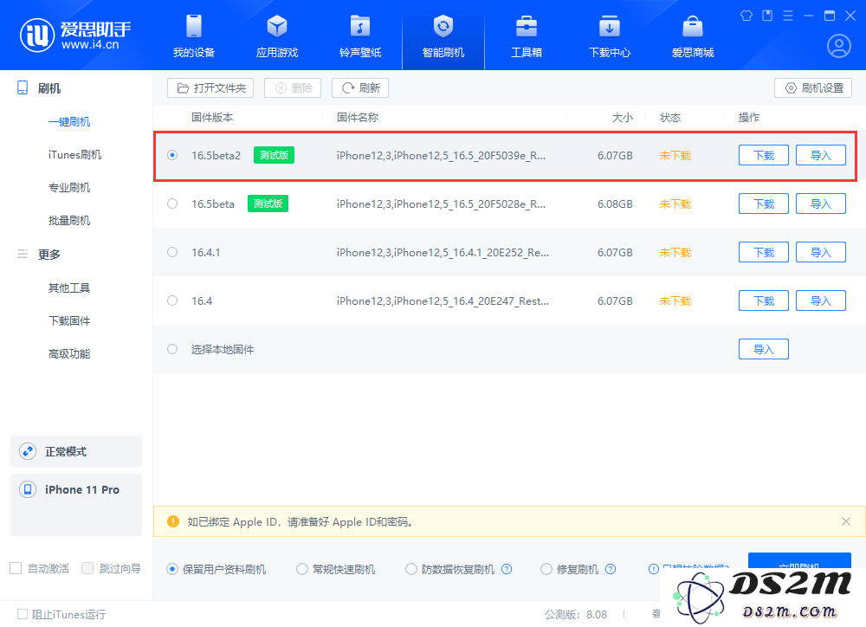
Task: Click help icon next to 防数据恢复刷机
Action: [507, 569]
